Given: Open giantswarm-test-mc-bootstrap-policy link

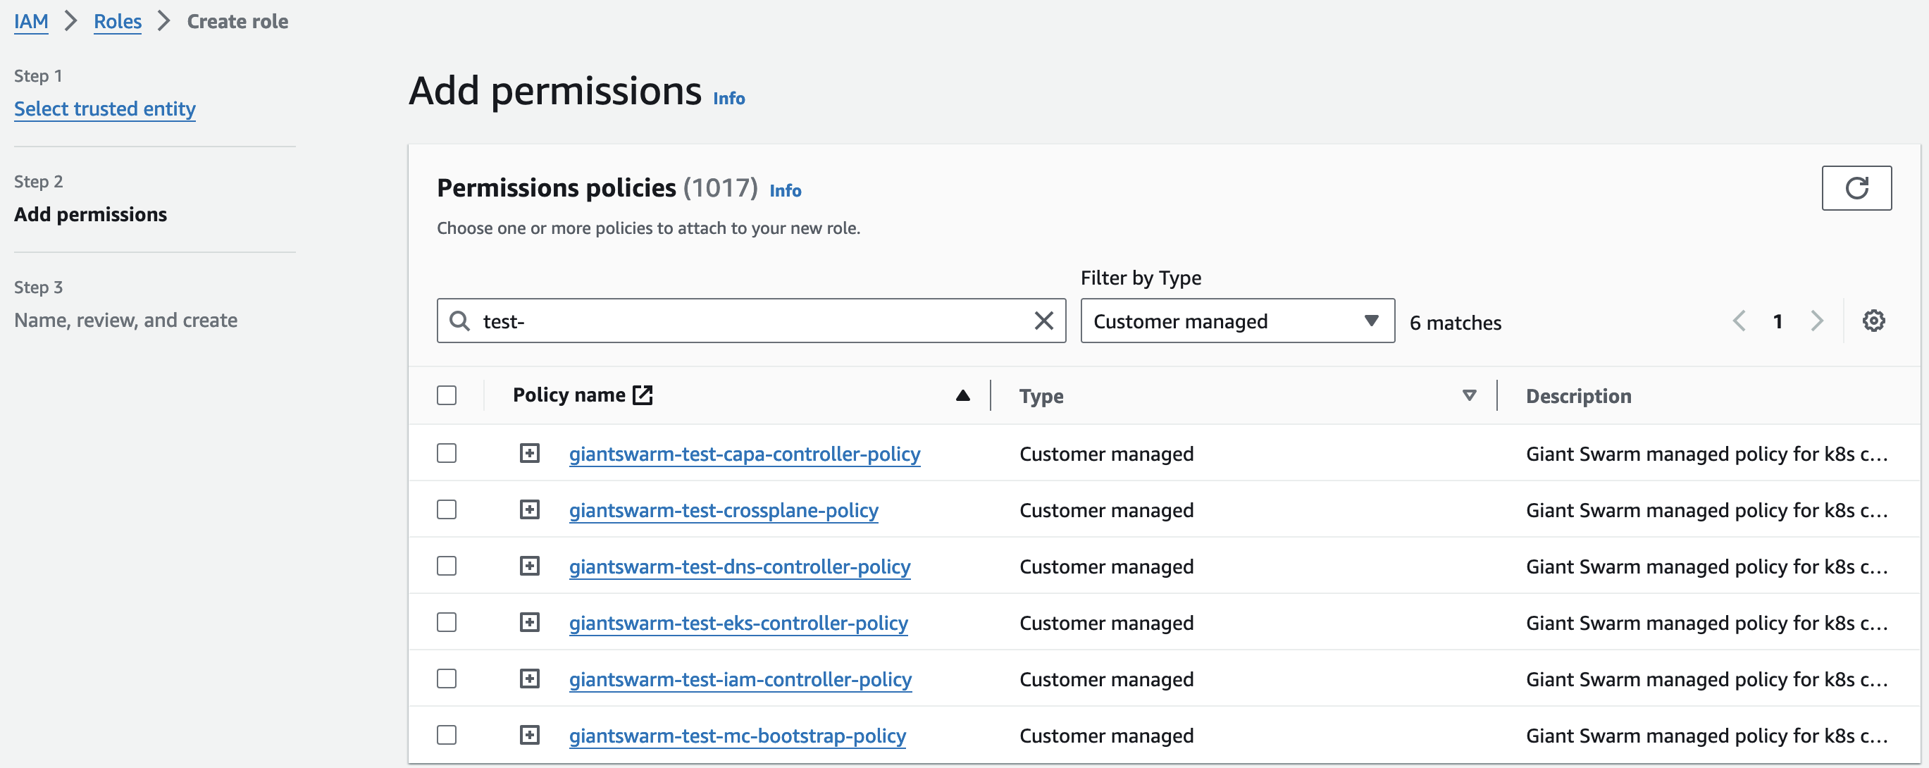Looking at the screenshot, I should [737, 735].
